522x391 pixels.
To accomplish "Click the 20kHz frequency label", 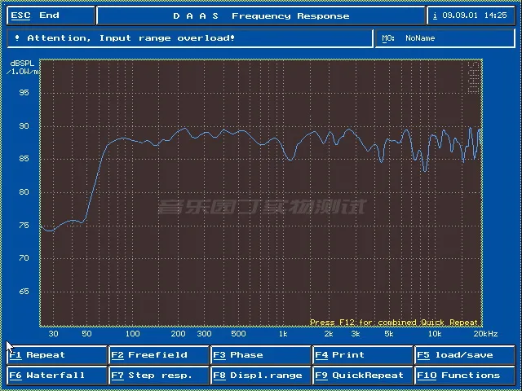I will click(x=486, y=334).
